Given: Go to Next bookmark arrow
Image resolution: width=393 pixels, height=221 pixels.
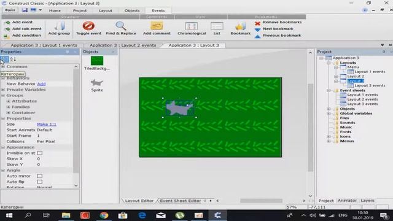Looking at the screenshot, I should point(257,30).
